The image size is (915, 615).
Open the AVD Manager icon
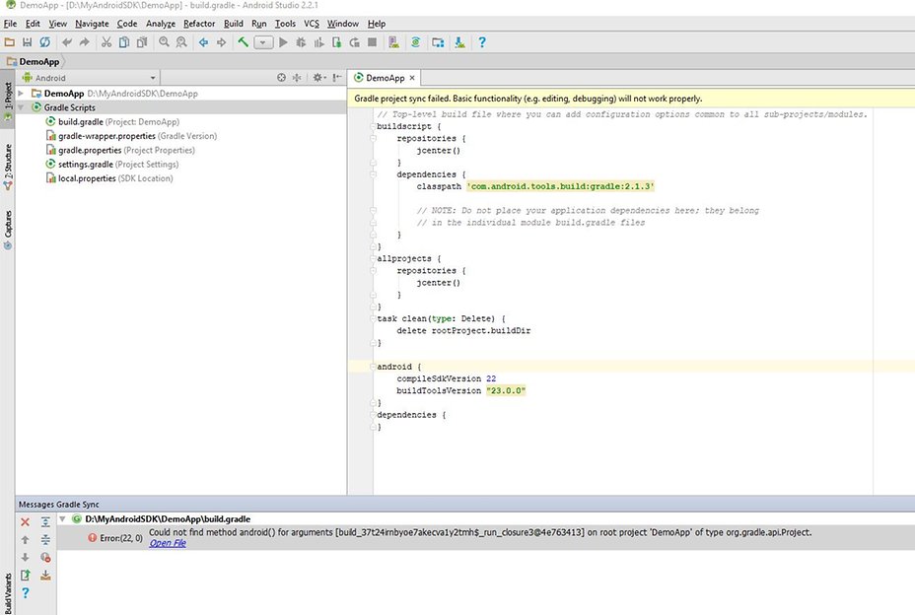tap(393, 42)
